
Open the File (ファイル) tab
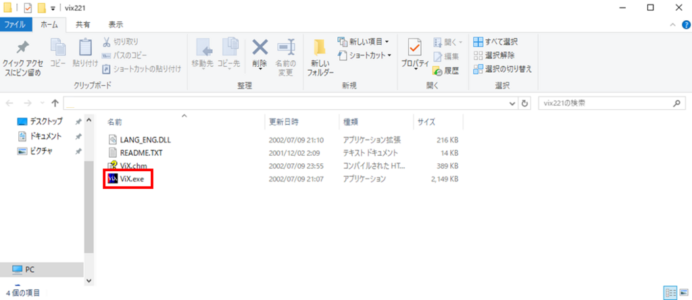[x=18, y=25]
